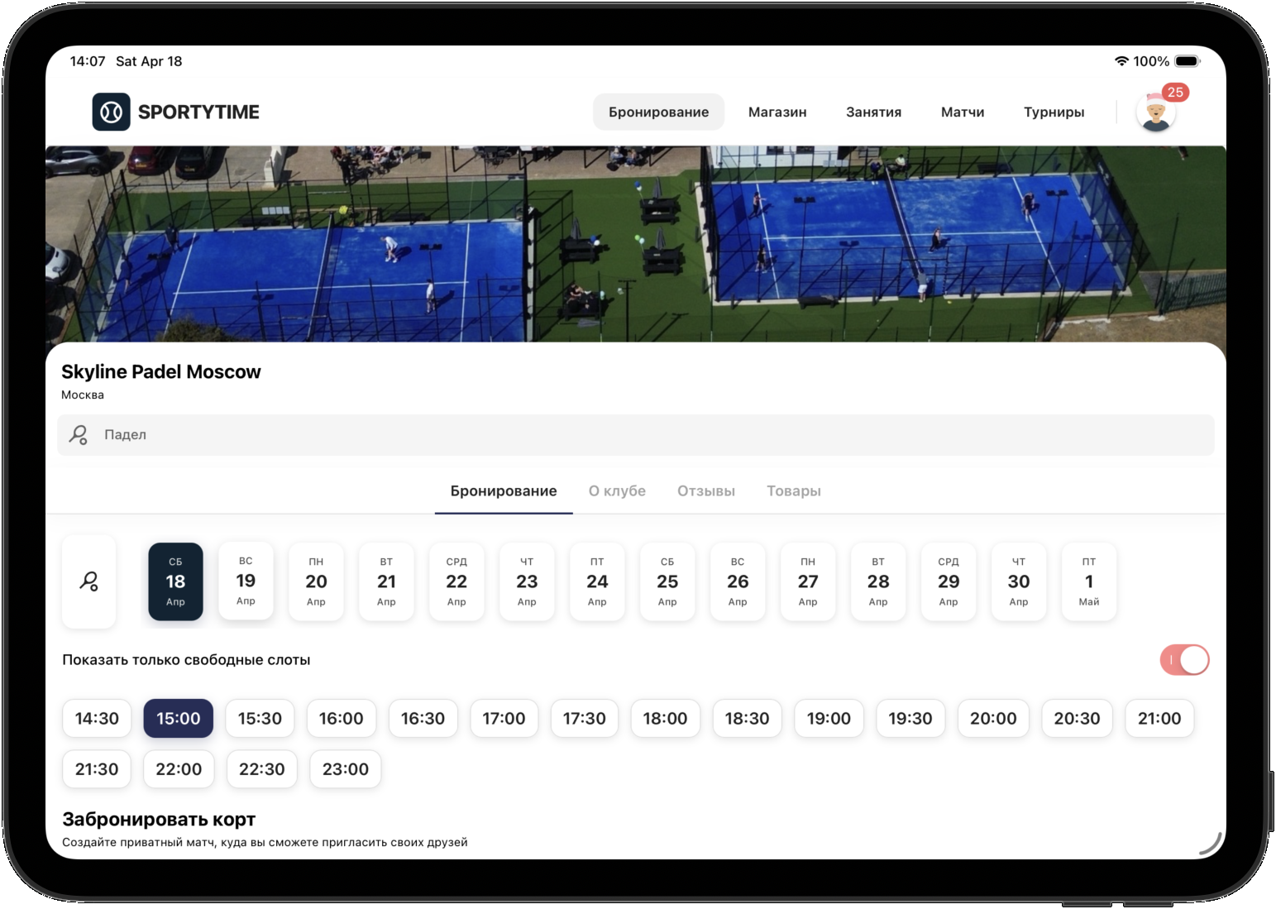Click the SportyTime tennis ball logo

pyautogui.click(x=111, y=112)
